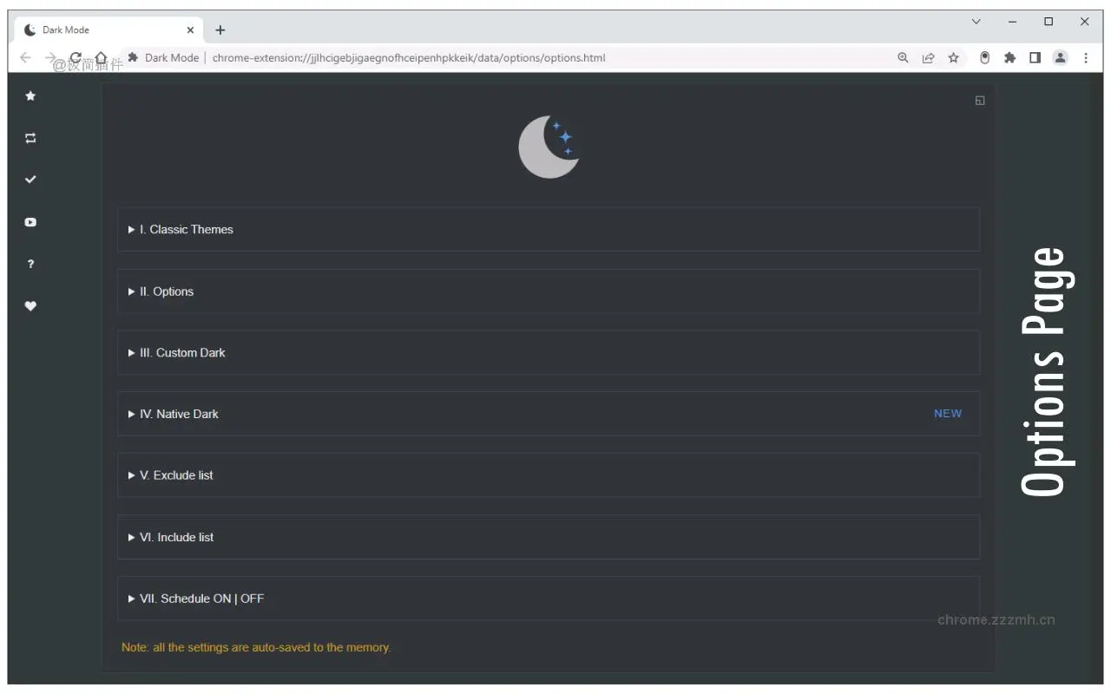Viewport: 1111px width, 694px height.
Task: Click the heart donate icon in the sidebar
Action: [30, 305]
